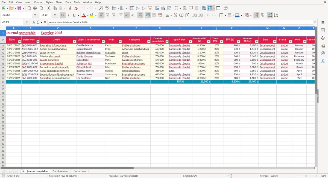Image resolution: width=328 pixels, height=178 pixels.
Task: Open the Font Size dropdown
Action: 55,15
